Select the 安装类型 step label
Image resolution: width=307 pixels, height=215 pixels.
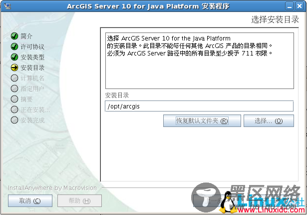click(x=32, y=57)
